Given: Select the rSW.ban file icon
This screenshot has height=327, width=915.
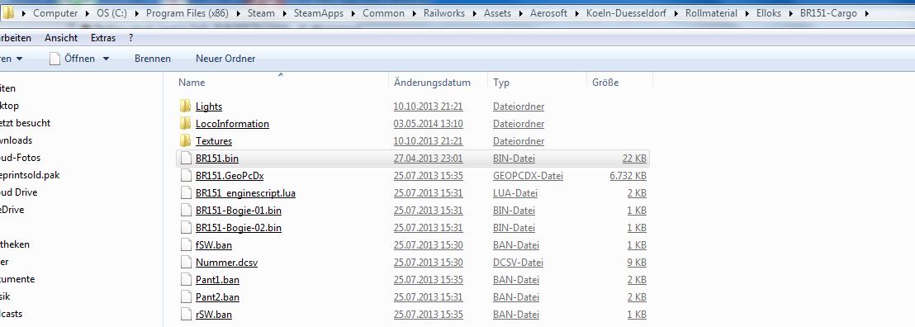Looking at the screenshot, I should pyautogui.click(x=186, y=315).
